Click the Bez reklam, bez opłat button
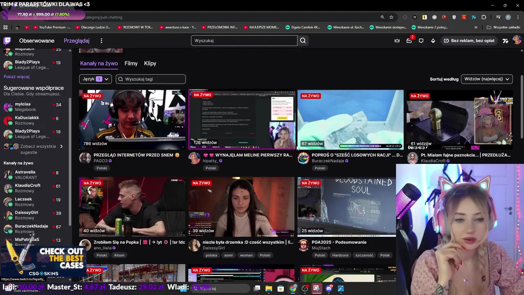The width and height of the screenshot is (524, 295). pos(469,41)
